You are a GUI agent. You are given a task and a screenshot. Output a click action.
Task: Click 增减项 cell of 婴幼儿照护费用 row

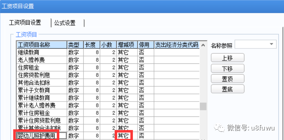[127, 136]
